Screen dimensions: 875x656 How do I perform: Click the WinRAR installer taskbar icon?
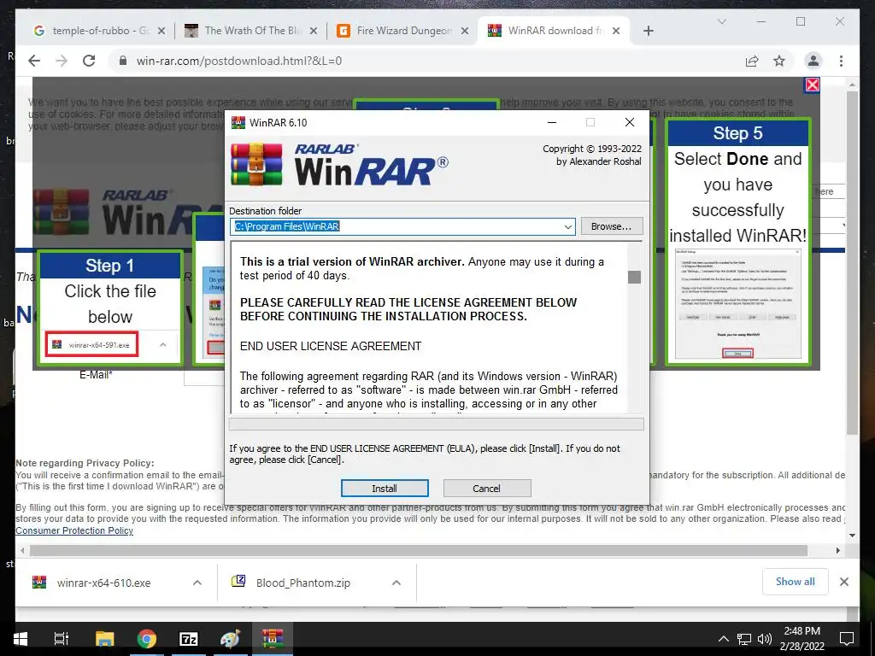point(273,639)
